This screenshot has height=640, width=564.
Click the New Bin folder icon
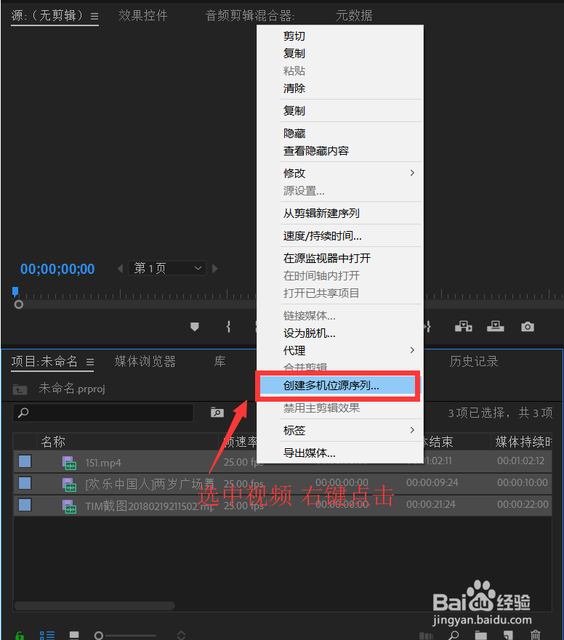point(480,635)
